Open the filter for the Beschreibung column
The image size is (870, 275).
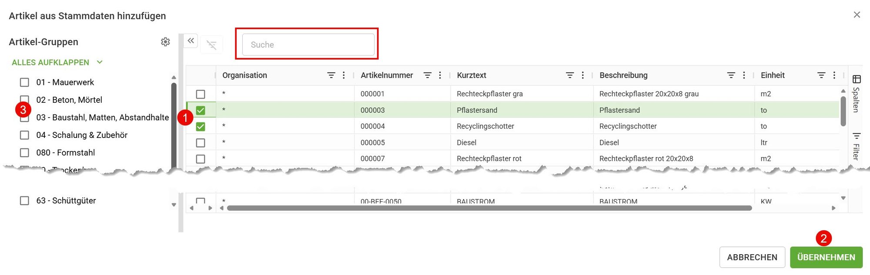click(731, 75)
